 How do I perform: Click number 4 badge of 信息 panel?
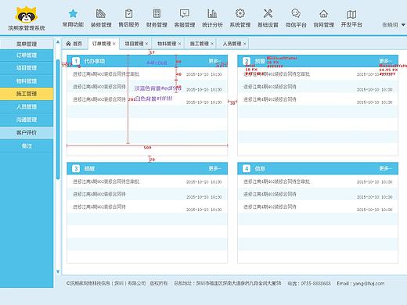pos(247,169)
